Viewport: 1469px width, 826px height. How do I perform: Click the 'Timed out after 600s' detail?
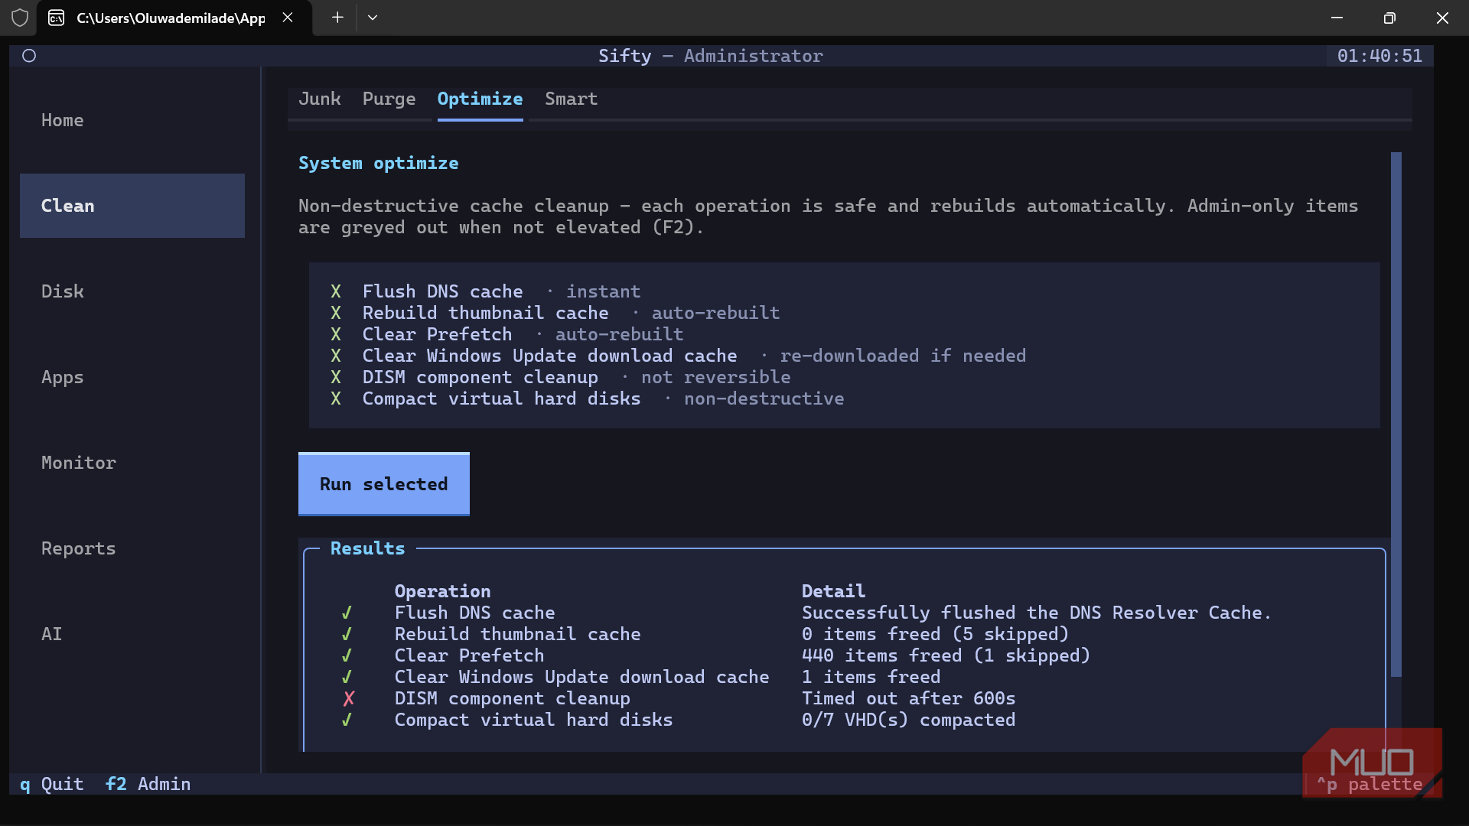click(x=908, y=698)
